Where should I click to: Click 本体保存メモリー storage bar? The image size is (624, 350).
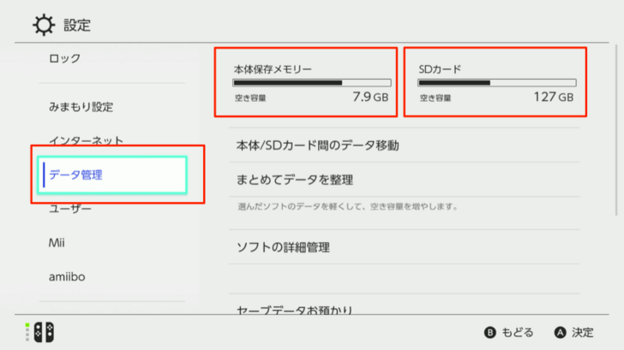311,83
